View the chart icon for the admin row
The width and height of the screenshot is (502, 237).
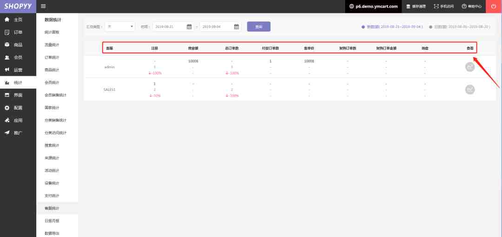click(469, 67)
